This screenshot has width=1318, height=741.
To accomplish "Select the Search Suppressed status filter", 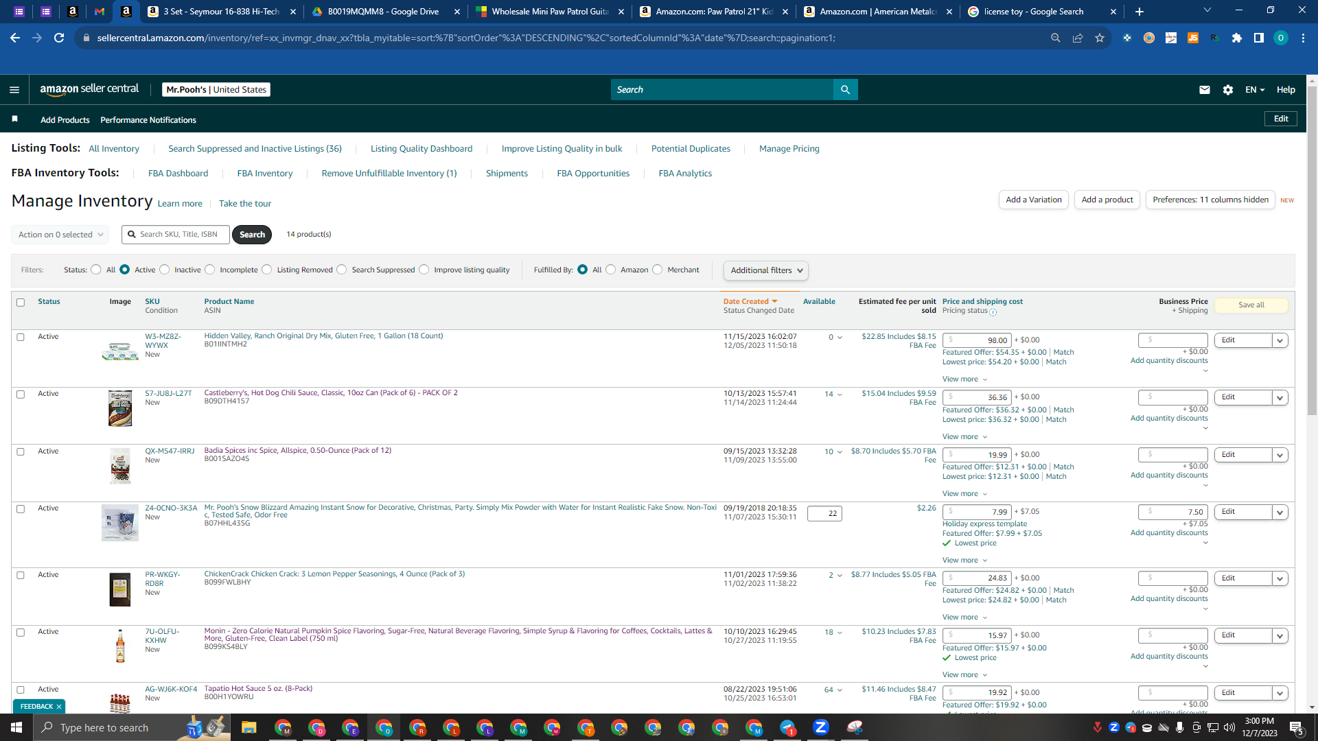I will 342,270.
